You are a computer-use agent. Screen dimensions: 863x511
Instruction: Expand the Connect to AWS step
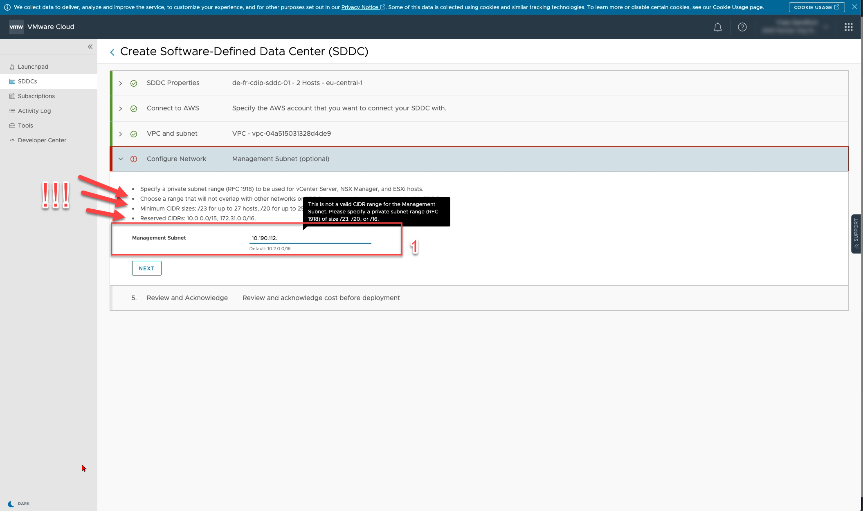121,109
